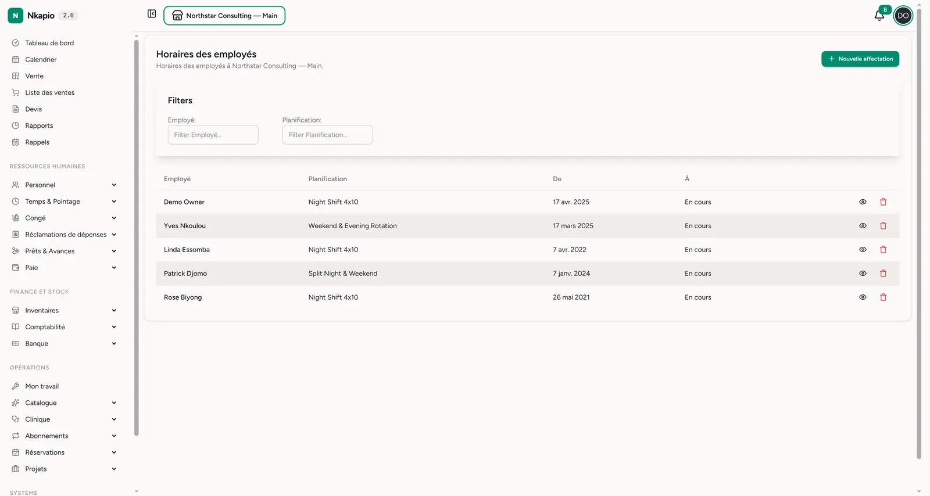Screen dimensions: 930x496
Task: Click the Planification column header
Action: (x=328, y=179)
